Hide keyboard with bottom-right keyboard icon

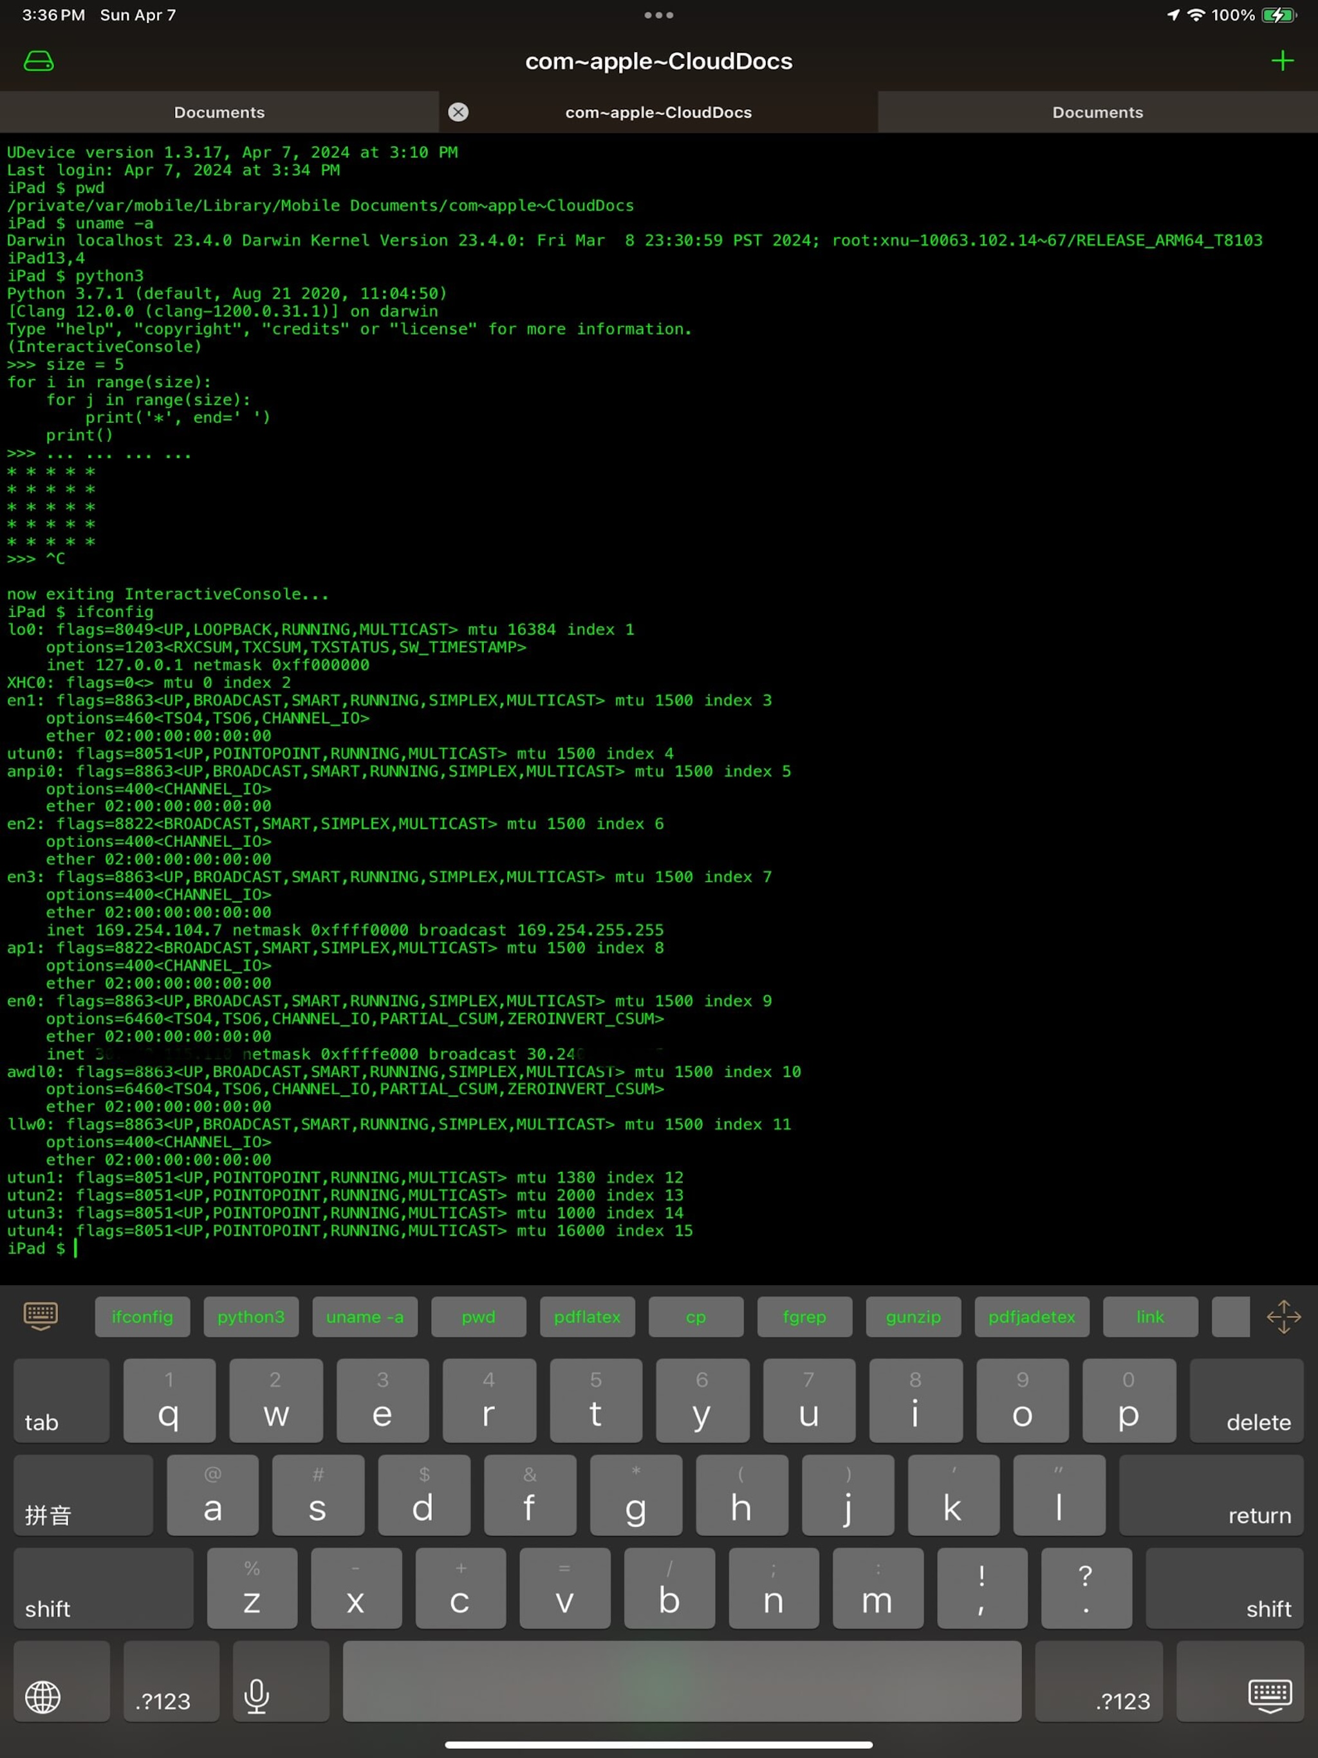[x=1240, y=1681]
